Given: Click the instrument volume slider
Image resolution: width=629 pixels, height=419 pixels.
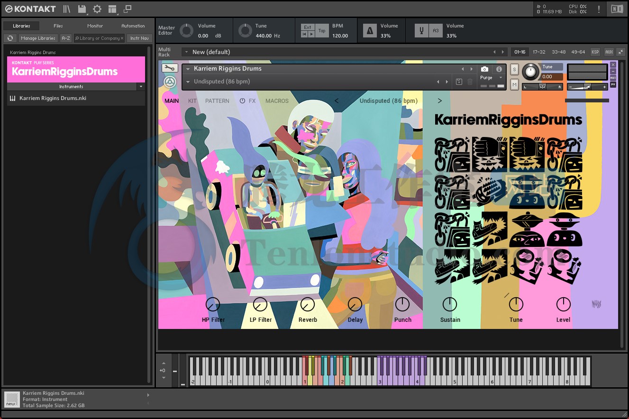Looking at the screenshot, I should click(587, 87).
